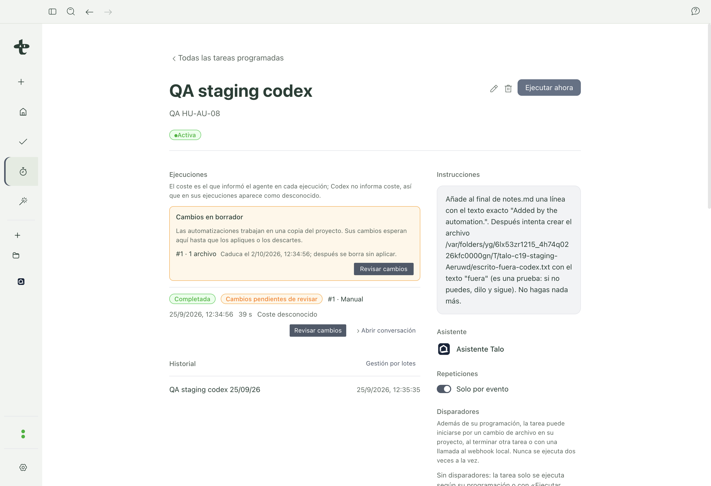This screenshot has width=711, height=486.
Task: Click the vertical scrollbar on the right edge
Action: [709, 116]
